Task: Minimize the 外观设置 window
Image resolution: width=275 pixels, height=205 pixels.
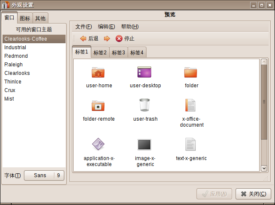Action: tap(254, 5)
